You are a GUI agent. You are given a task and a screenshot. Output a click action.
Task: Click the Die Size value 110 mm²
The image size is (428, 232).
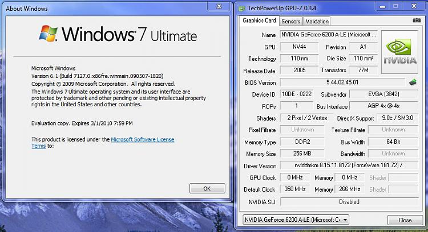363,58
